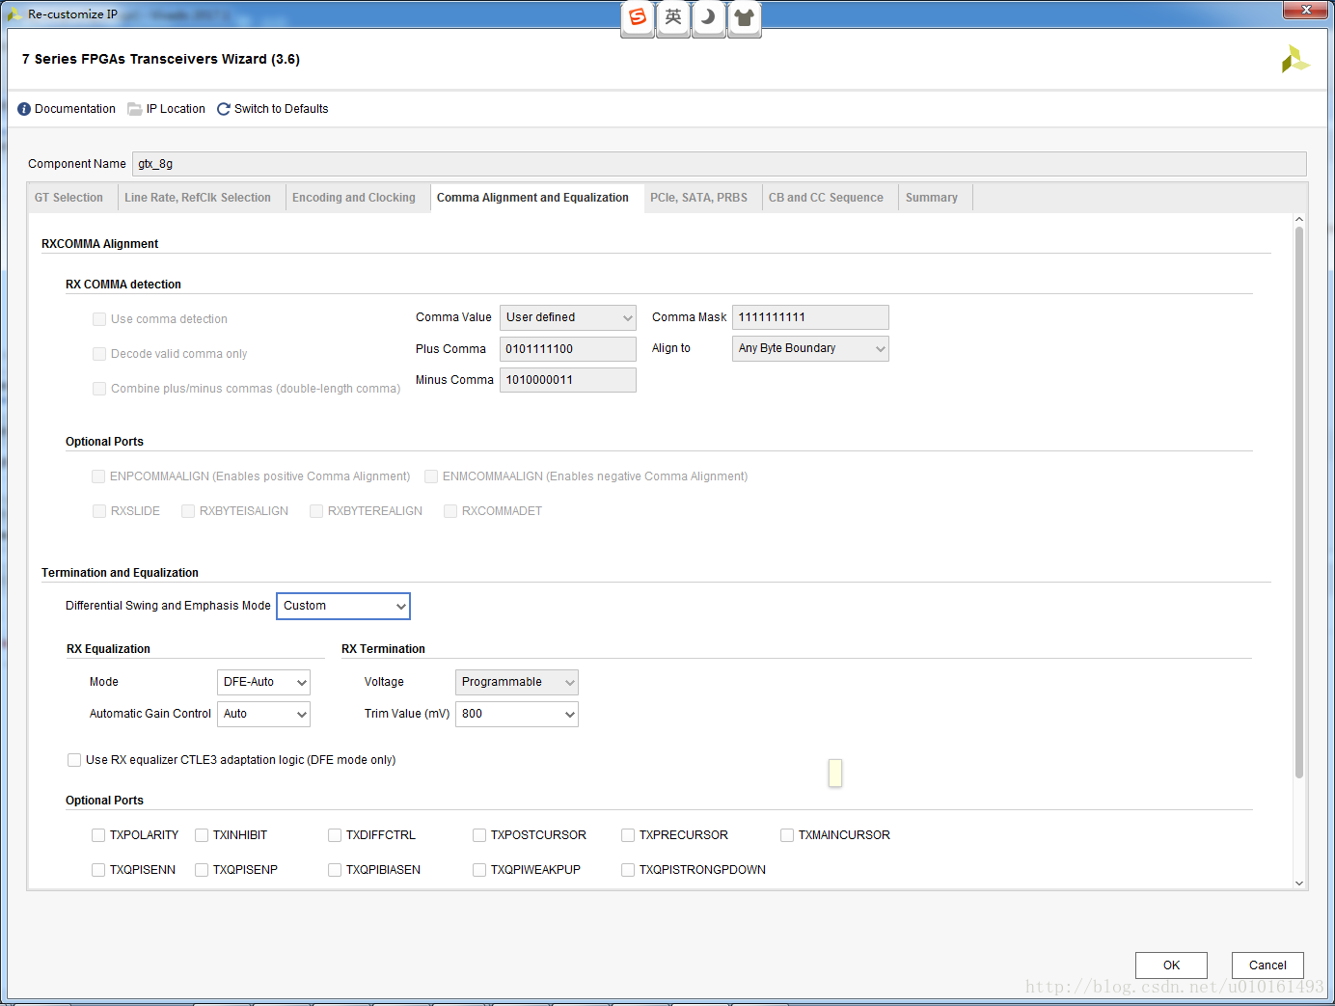Enable the TXQPISTRONGPDOWN checkbox

[x=628, y=870]
